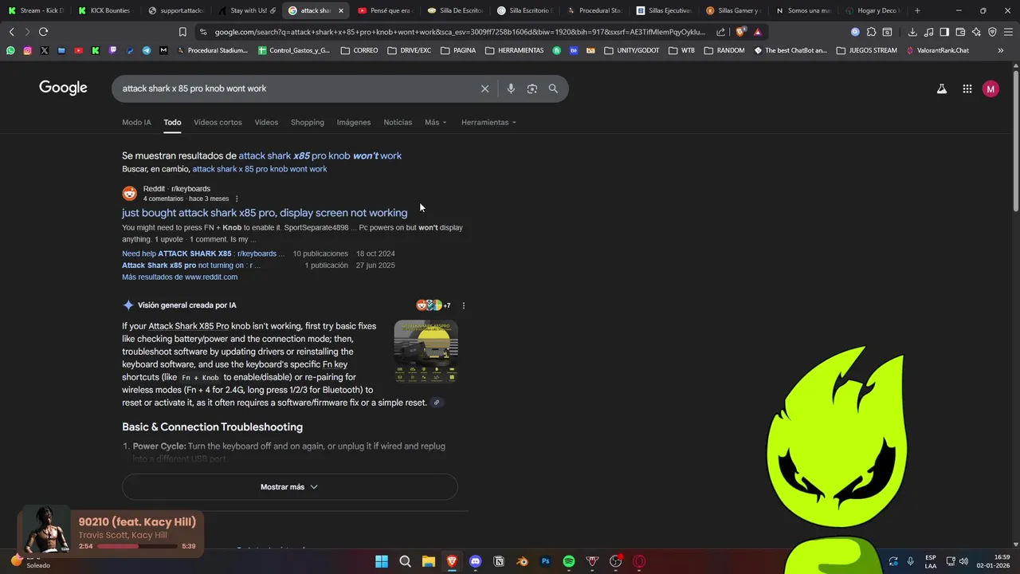Open YouTube bookmark icon

point(78,50)
